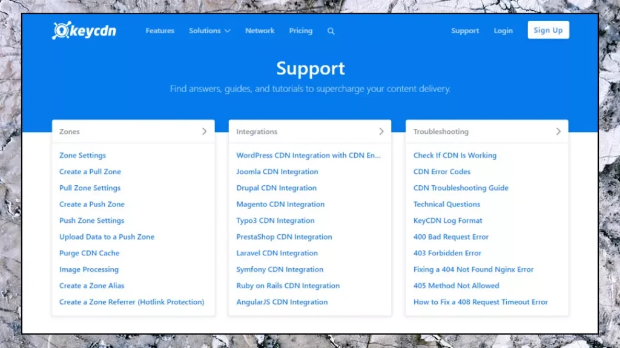Open the Pricing page
This screenshot has height=348, width=620.
tap(300, 31)
